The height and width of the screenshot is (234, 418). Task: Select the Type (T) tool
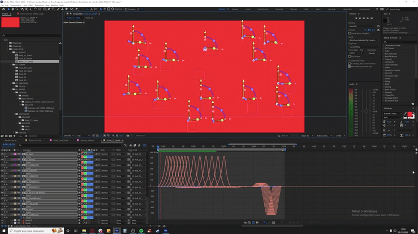(x=53, y=9)
